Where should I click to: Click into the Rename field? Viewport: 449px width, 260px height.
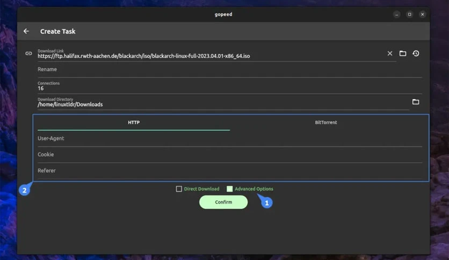click(230, 70)
